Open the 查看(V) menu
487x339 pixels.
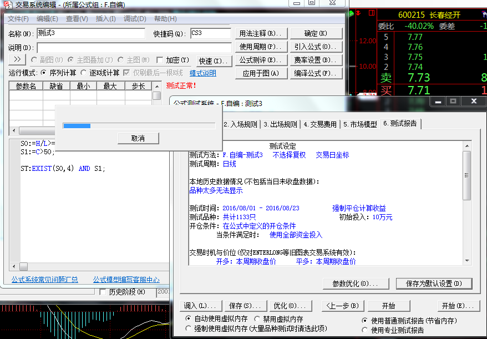coord(77,19)
